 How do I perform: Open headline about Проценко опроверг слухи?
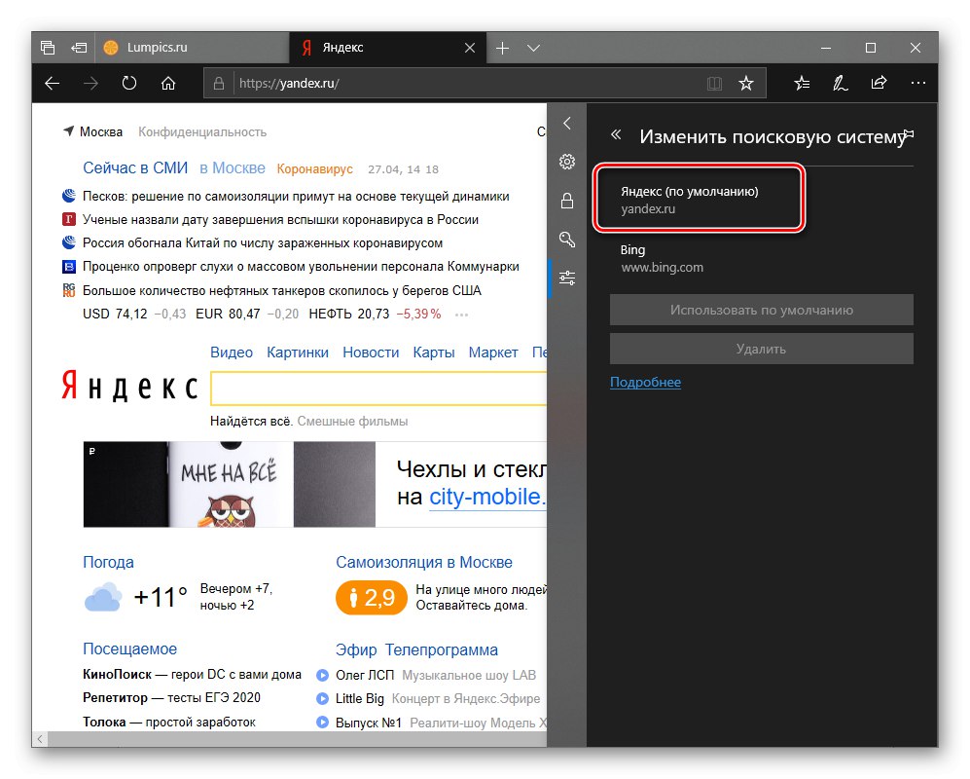click(x=301, y=266)
